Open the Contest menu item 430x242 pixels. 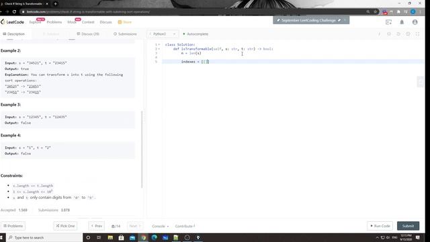coord(88,22)
